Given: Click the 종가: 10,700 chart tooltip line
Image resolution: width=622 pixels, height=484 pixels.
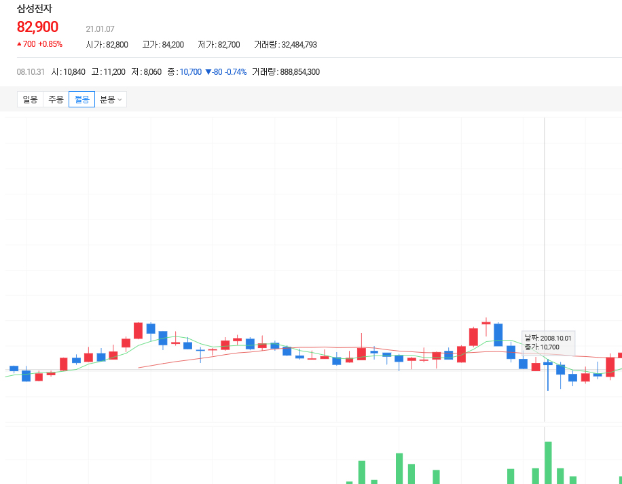Looking at the screenshot, I should coord(542,347).
